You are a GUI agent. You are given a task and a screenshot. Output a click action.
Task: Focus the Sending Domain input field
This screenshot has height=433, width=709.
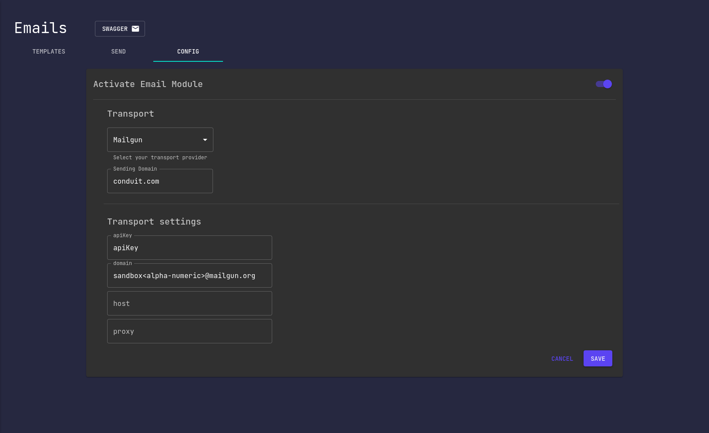(160, 181)
